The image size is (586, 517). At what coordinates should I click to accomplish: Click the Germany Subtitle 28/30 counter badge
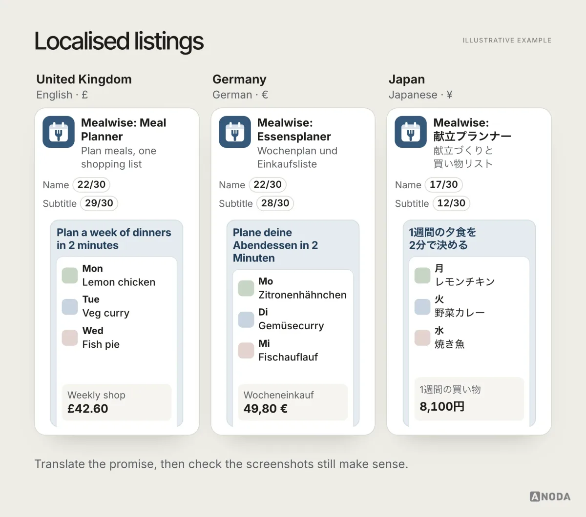pyautogui.click(x=275, y=203)
